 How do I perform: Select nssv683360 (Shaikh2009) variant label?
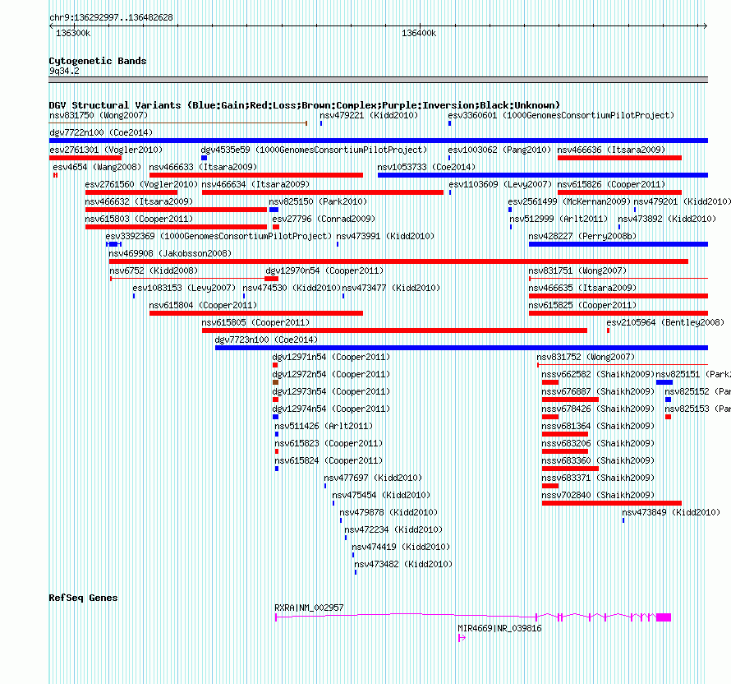tap(598, 460)
